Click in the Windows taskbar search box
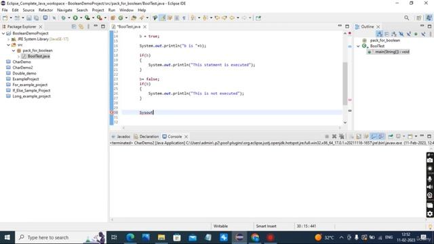Viewport: 434px width, 244px height. coord(61,237)
